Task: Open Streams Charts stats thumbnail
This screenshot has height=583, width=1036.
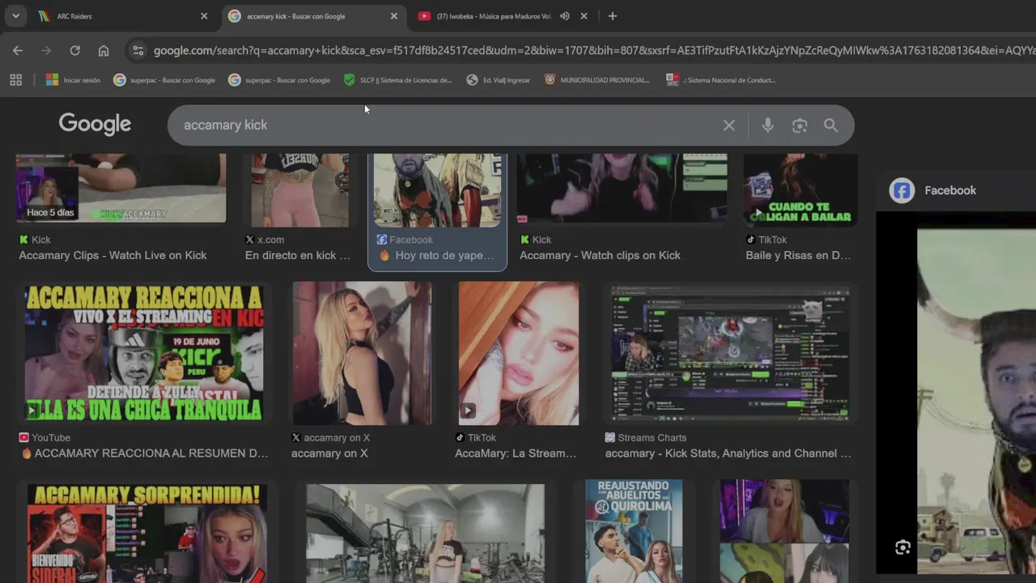Action: 730,353
